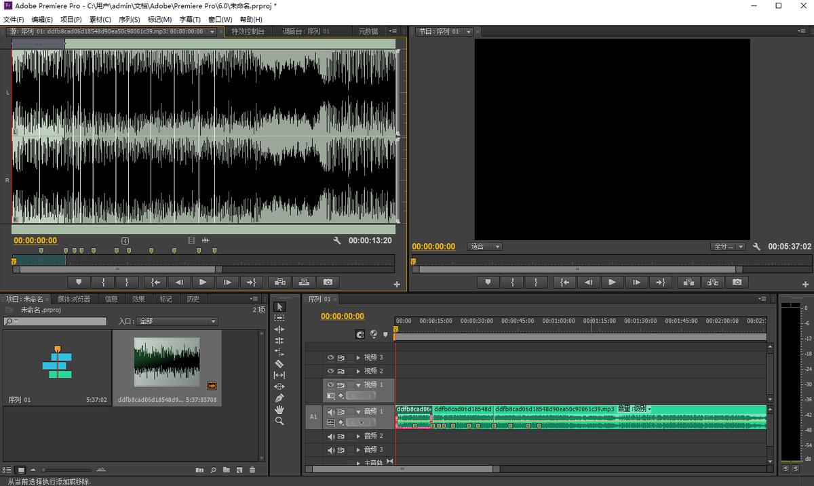
Task: Expand the Video 2 track triangle
Action: [x=358, y=371]
